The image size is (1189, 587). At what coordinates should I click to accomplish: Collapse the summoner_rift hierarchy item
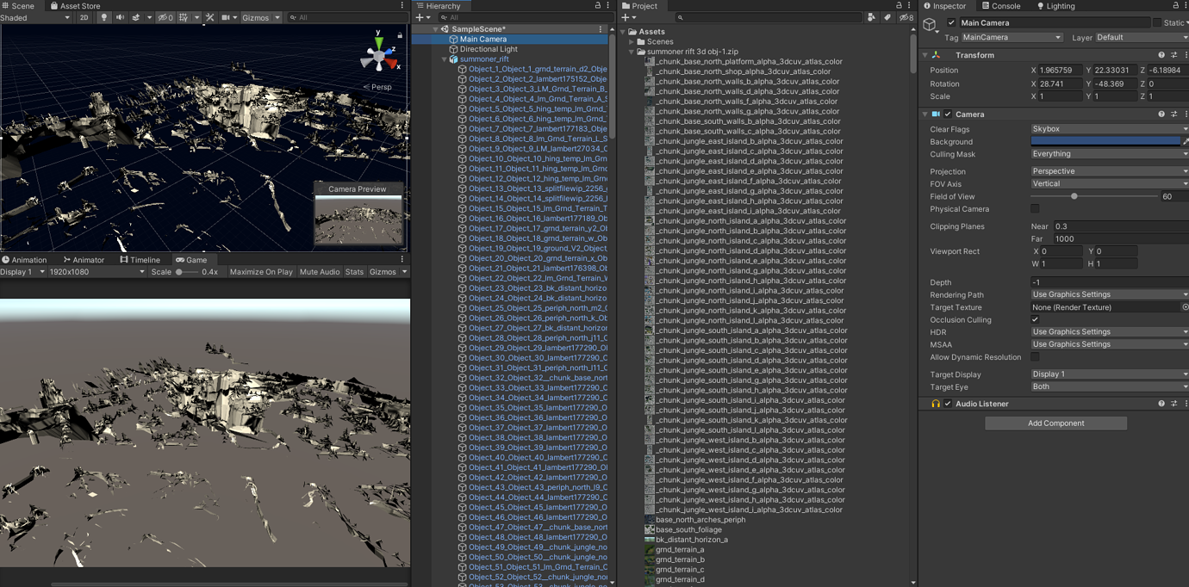[x=445, y=59]
